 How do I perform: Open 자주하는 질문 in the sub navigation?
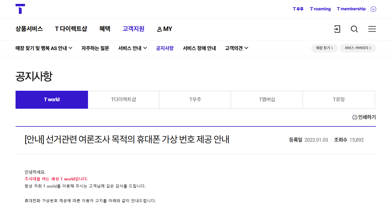[95, 48]
